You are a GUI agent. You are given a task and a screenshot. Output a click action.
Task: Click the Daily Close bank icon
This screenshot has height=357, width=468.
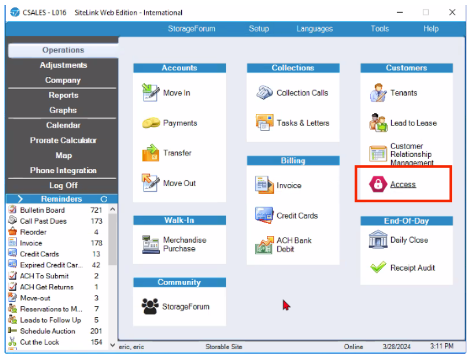[378, 239]
